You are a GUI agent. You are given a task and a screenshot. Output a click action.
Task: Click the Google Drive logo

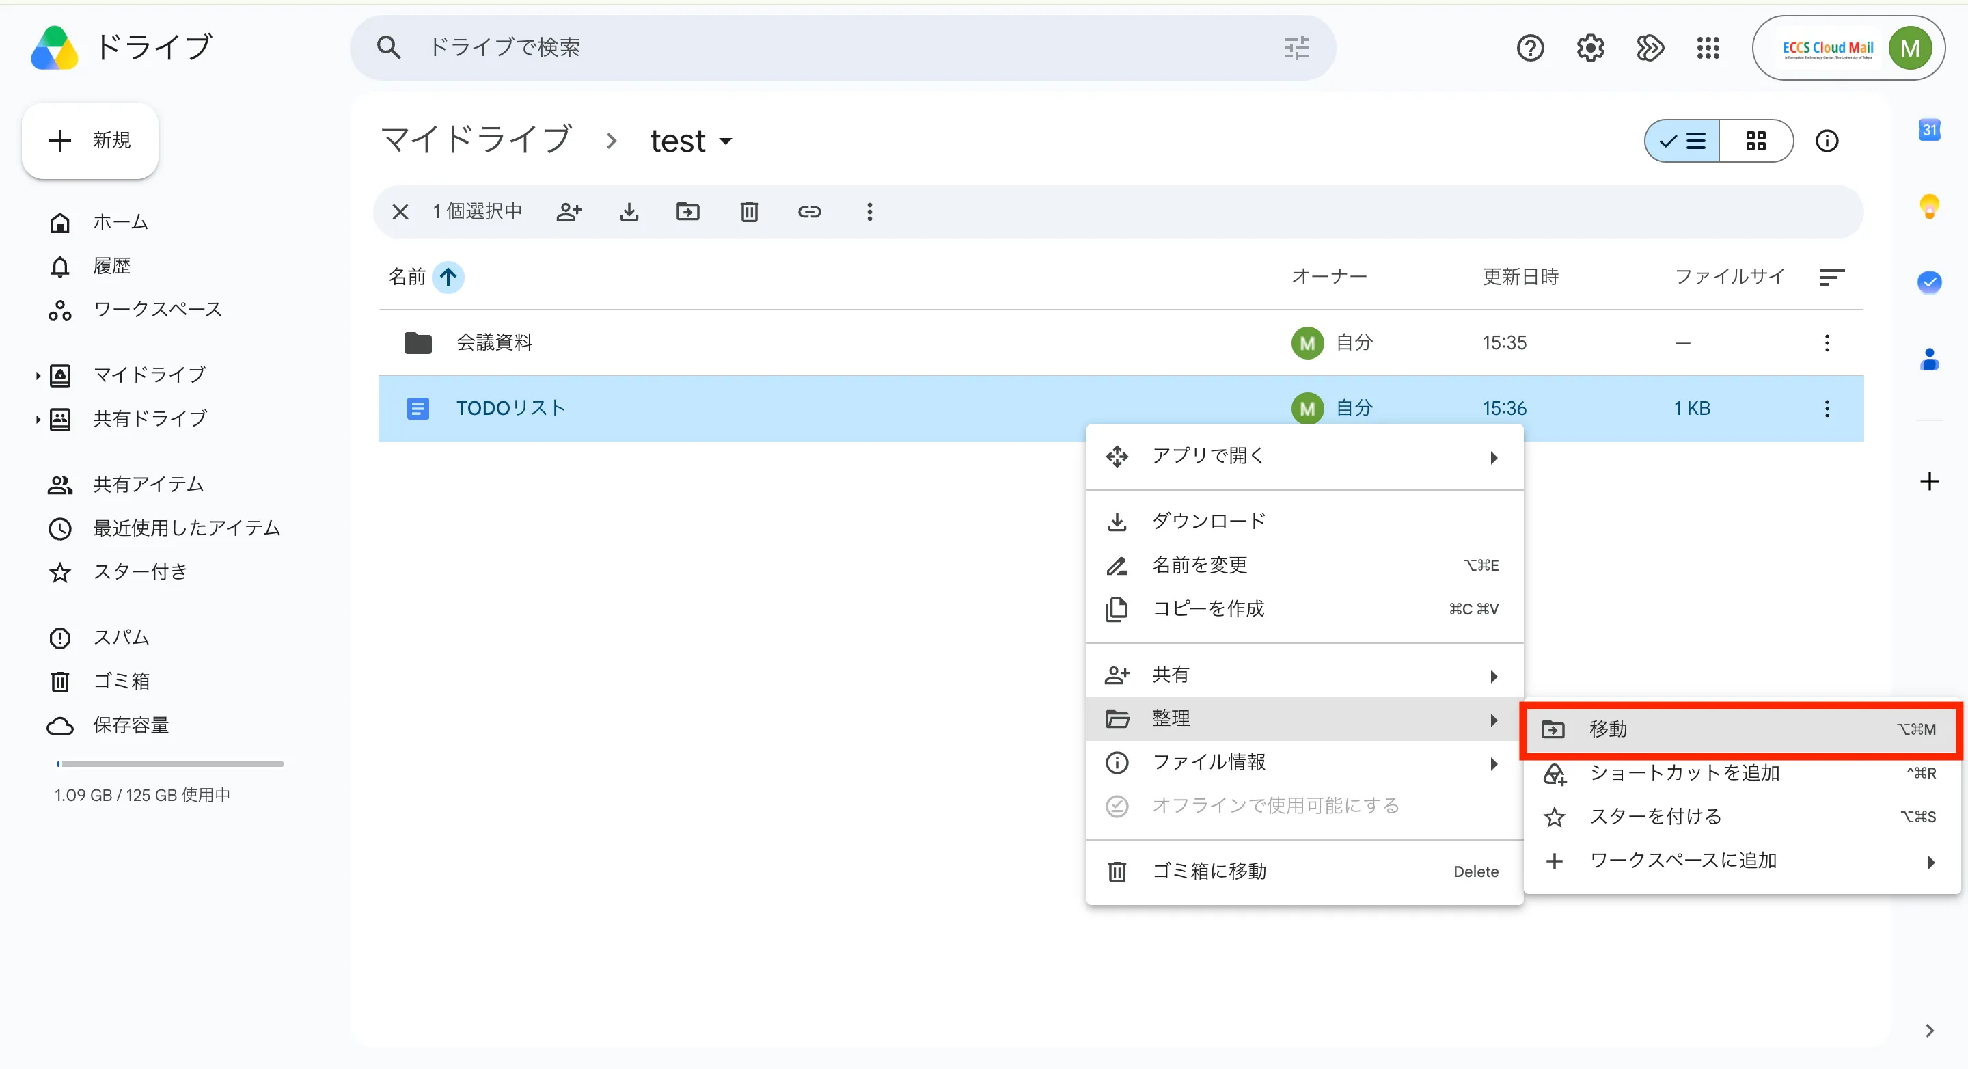[x=54, y=47]
